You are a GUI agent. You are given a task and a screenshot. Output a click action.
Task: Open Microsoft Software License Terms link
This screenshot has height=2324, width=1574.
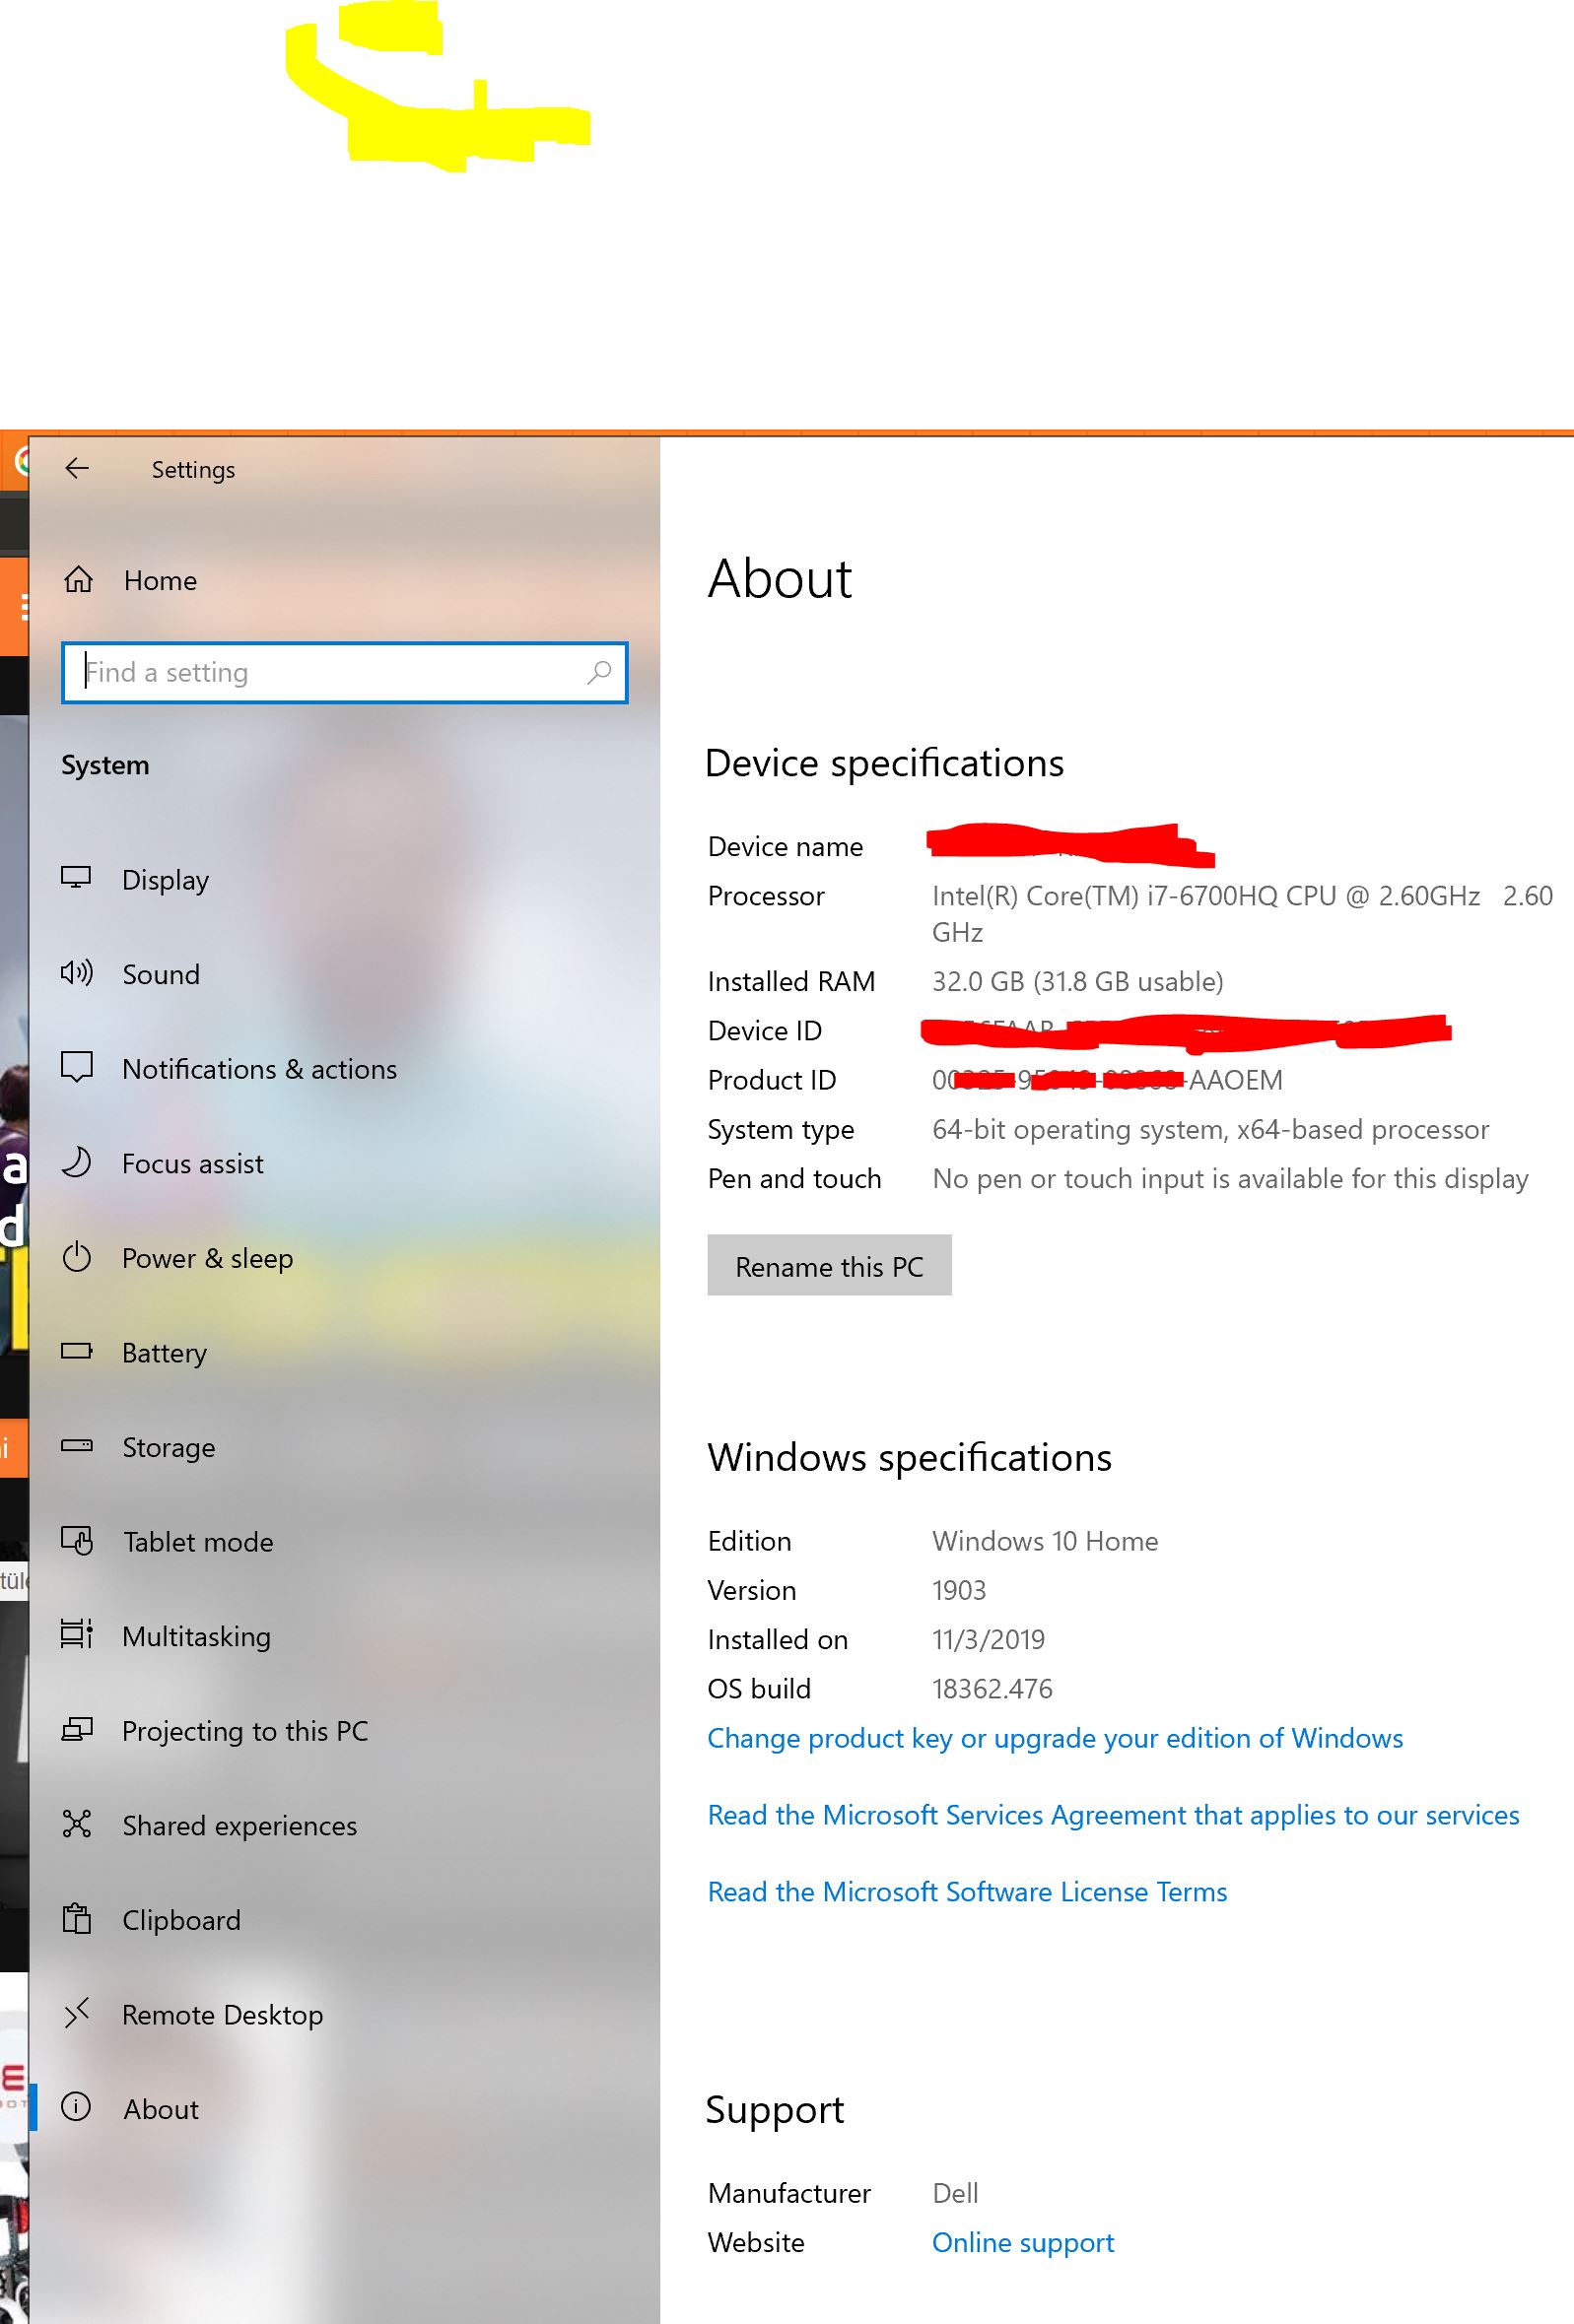967,1892
